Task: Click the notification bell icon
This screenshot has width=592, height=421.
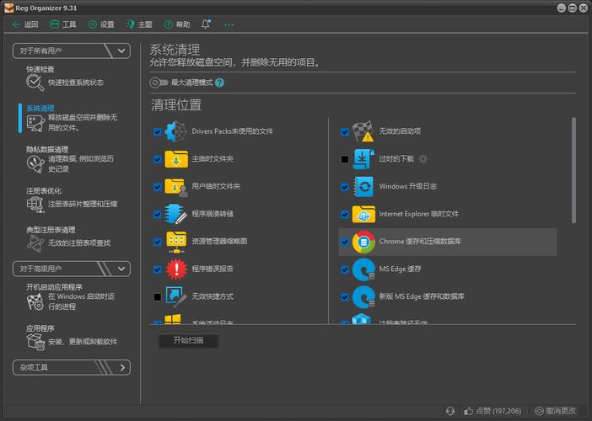Action: 206,24
